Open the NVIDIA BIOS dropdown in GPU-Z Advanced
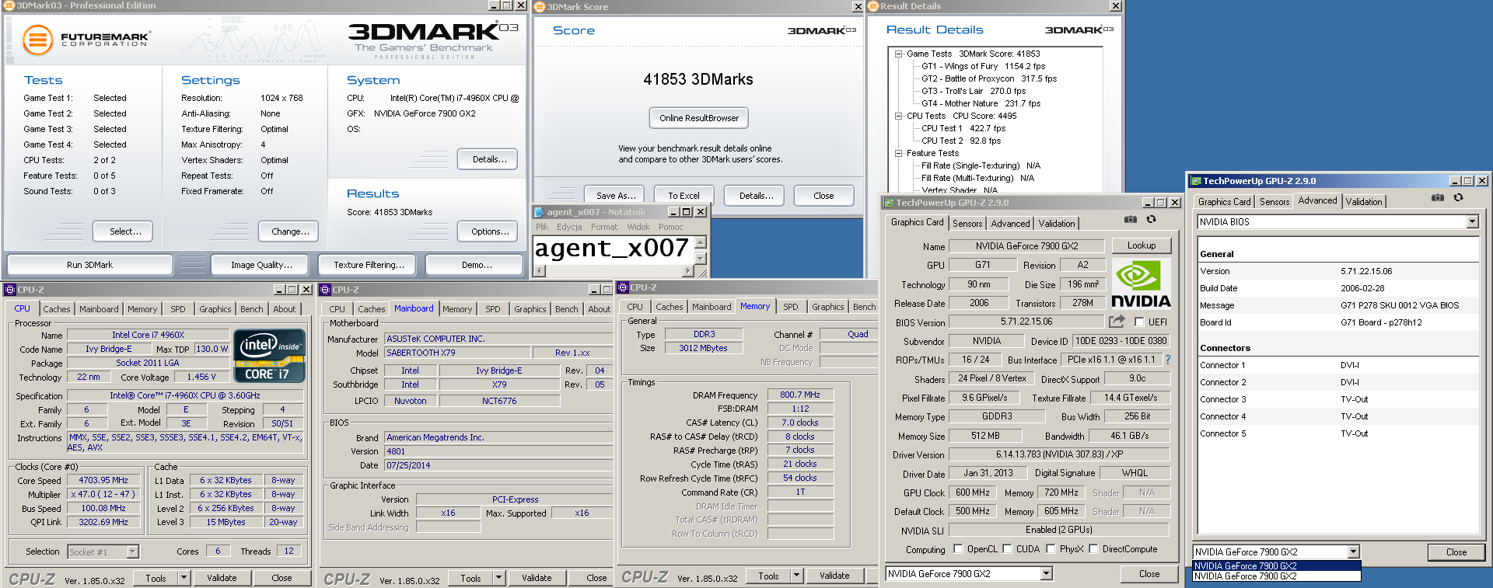 click(x=1472, y=222)
